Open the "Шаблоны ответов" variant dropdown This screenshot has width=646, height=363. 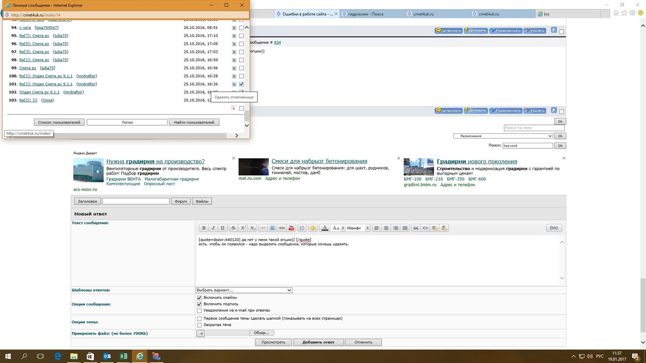tap(244, 290)
